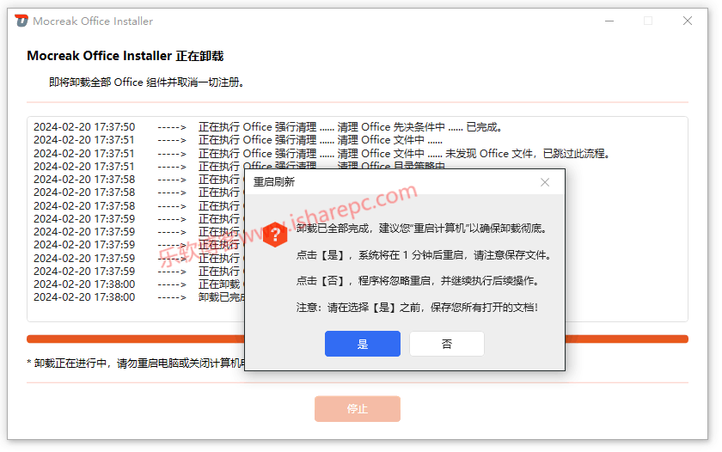Screen dimensions: 722x452
Task: Close the 重启刷新 dialog
Action: pyautogui.click(x=545, y=182)
